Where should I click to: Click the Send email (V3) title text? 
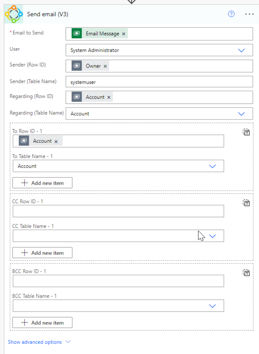[x=48, y=14]
